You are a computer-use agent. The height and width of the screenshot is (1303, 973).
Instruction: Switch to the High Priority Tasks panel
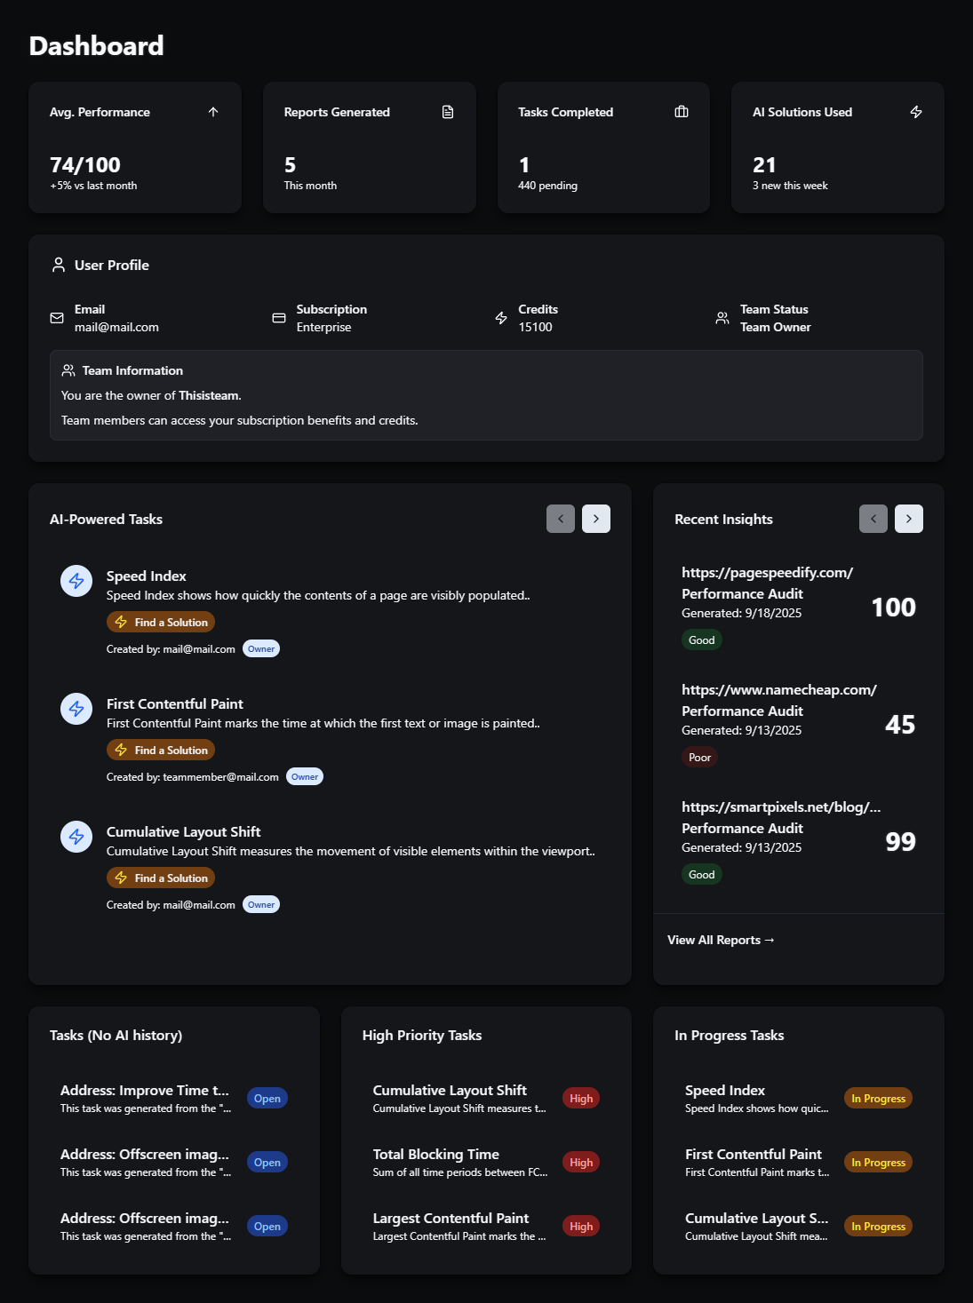[x=422, y=1035]
